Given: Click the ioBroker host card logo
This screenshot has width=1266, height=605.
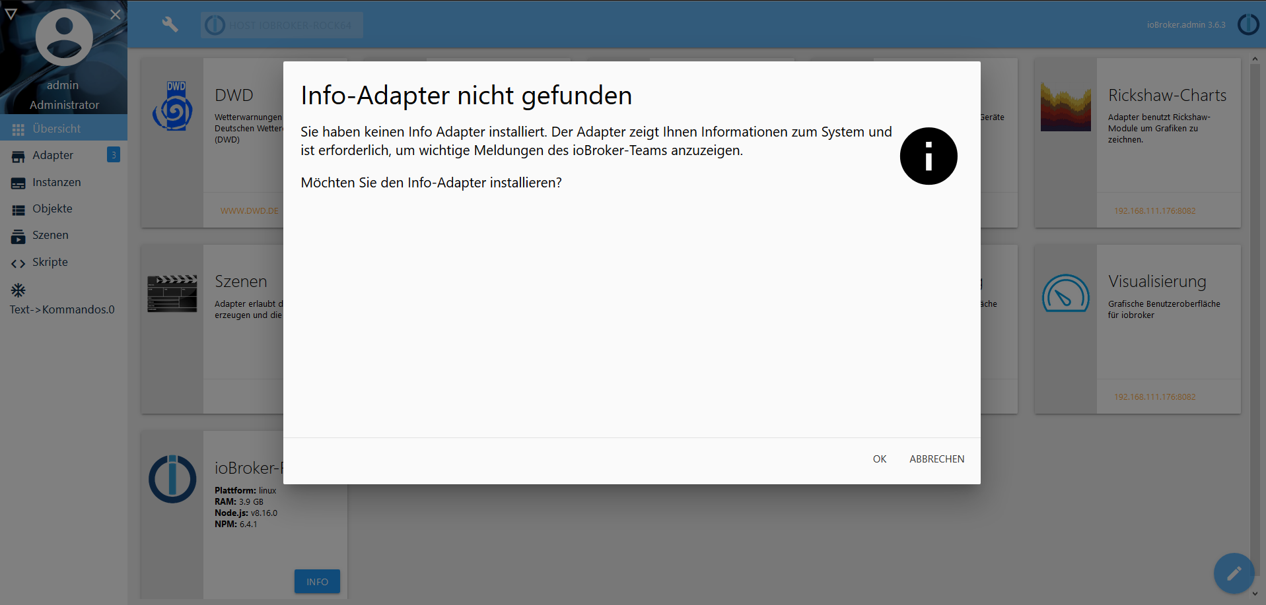Looking at the screenshot, I should pyautogui.click(x=172, y=479).
